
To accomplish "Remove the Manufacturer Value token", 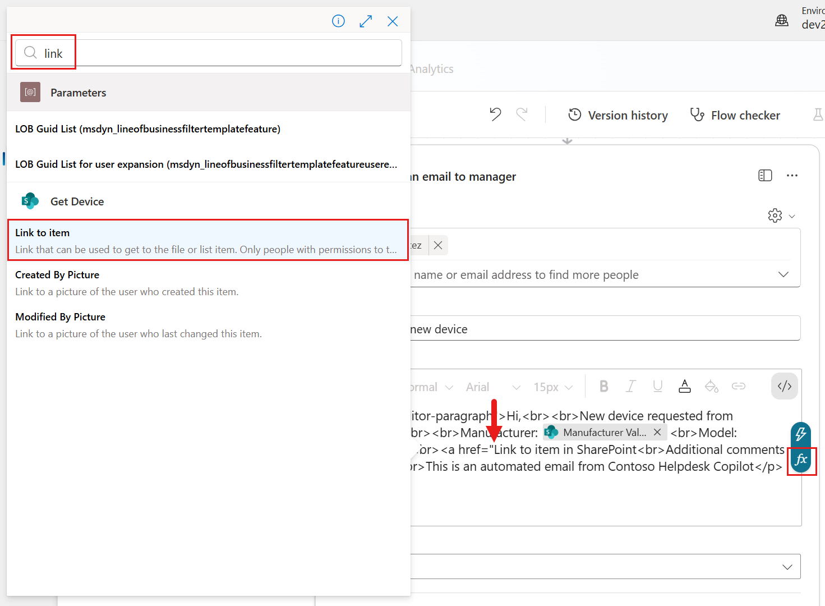I will pyautogui.click(x=657, y=432).
